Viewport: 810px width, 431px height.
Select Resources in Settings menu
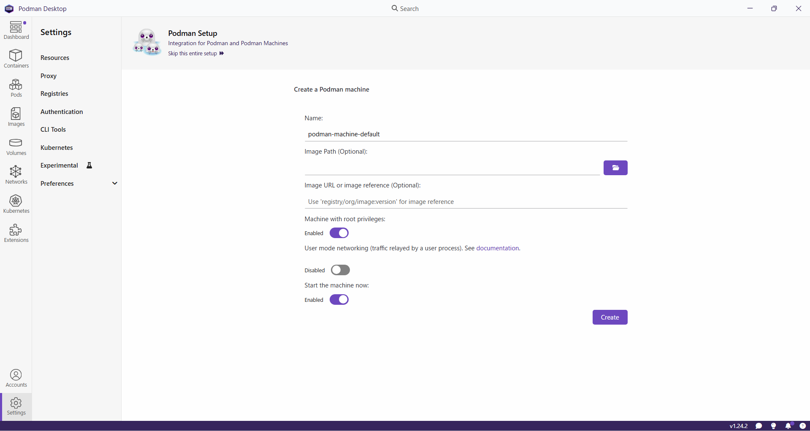click(55, 58)
